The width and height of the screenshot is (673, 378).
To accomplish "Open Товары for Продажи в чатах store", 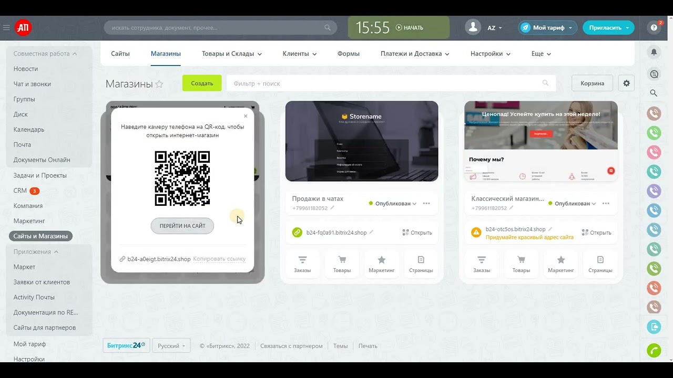I will [x=342, y=264].
